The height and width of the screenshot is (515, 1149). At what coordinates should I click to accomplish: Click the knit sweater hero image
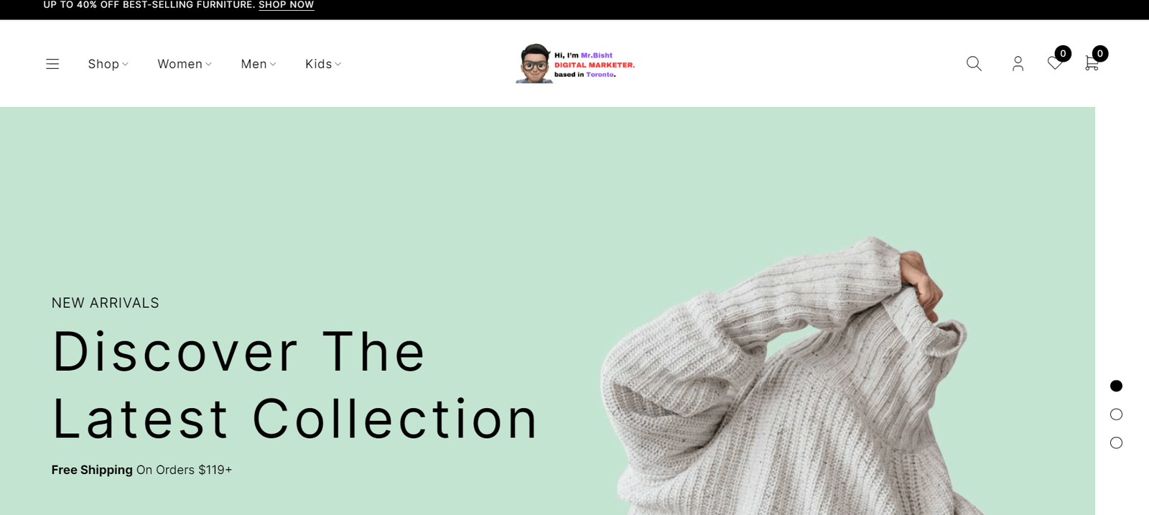coord(786,376)
